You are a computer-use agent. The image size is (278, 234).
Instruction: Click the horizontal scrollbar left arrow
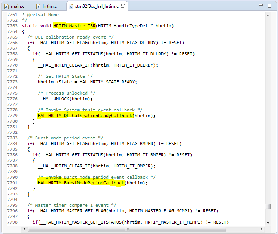(24, 229)
